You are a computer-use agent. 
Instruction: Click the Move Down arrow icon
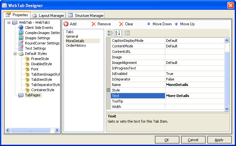tap(149, 24)
